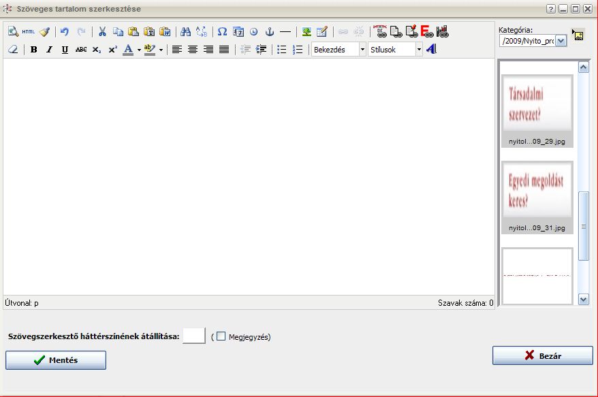Toggle italic formatting
Screen dimensions: 598x397
[x=49, y=50]
